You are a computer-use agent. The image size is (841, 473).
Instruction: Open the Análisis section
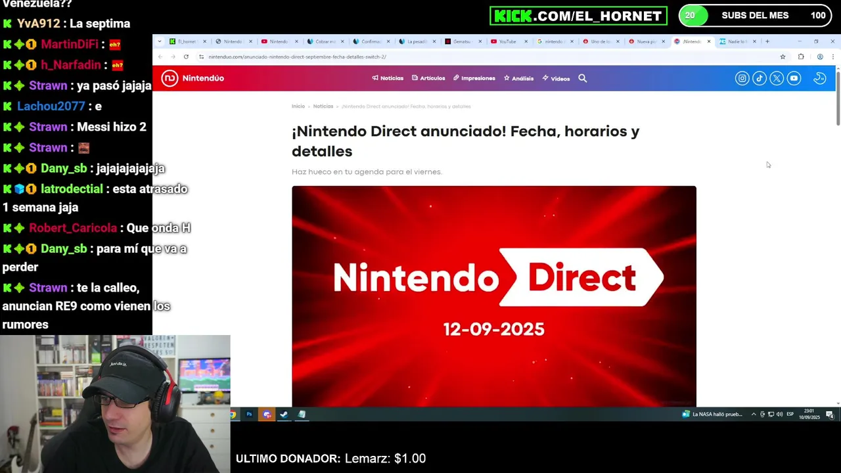point(518,78)
